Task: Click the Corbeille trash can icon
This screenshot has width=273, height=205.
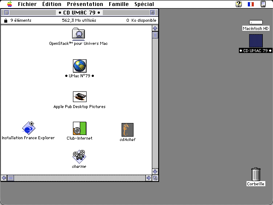Action: (x=256, y=174)
